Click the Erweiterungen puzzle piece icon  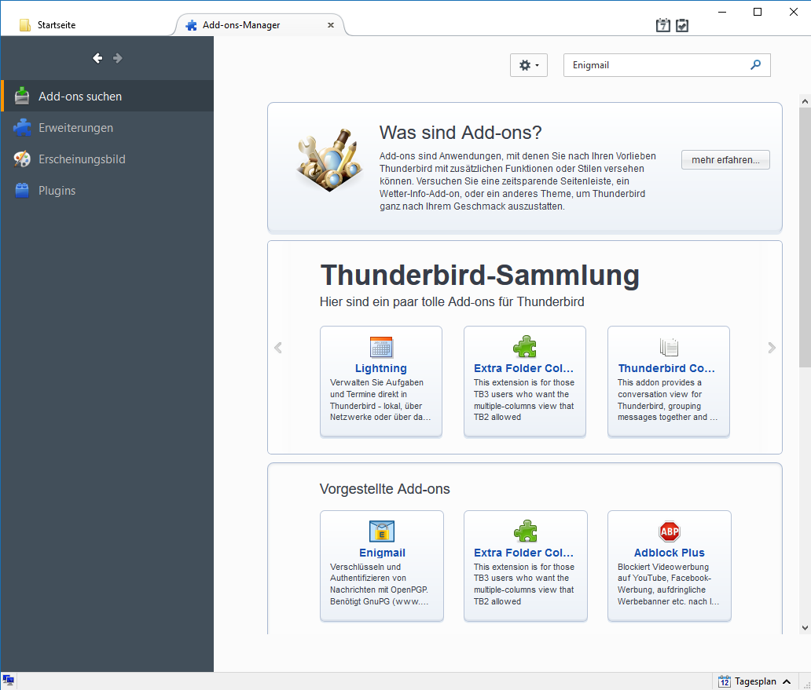coord(22,128)
